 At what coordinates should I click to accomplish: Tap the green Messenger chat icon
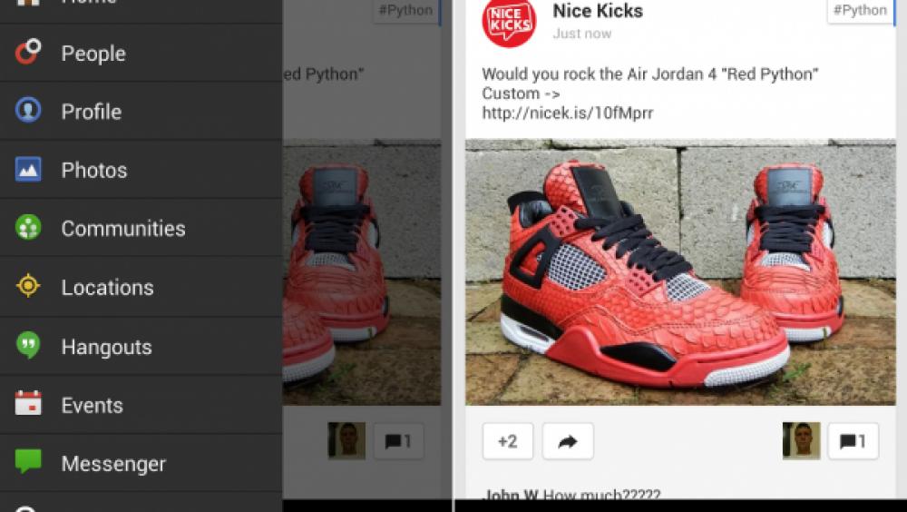[28, 461]
